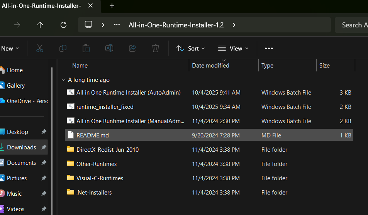Screen dimensions: 368x215
Task: Go up one folder level arrow
Action: tap(40, 25)
